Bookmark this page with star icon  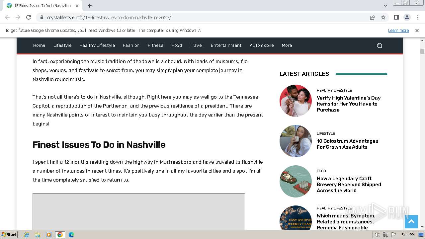coord(383,17)
